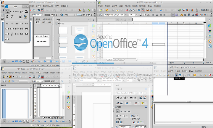The width and height of the screenshot is (213, 128).
Task: Close the 속성 panel in Impress
Action: 89,20
